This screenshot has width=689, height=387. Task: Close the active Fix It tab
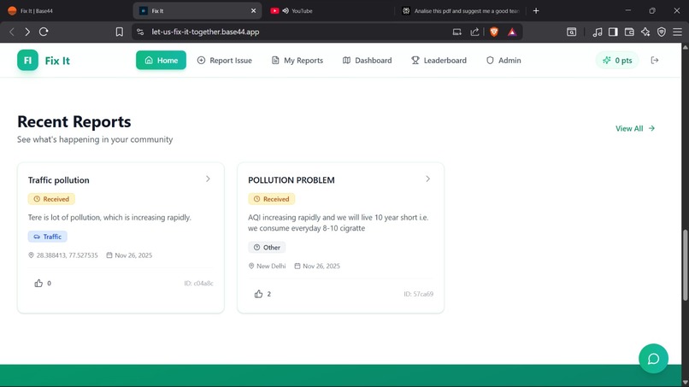point(253,11)
